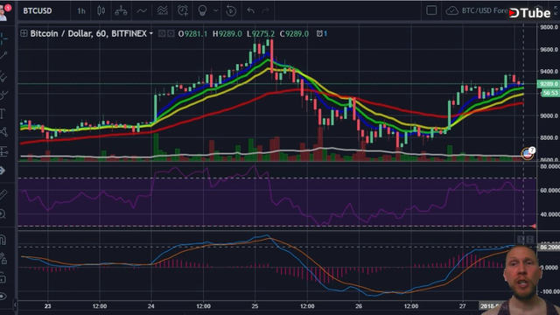Click the H9289.0 high value

coord(227,34)
